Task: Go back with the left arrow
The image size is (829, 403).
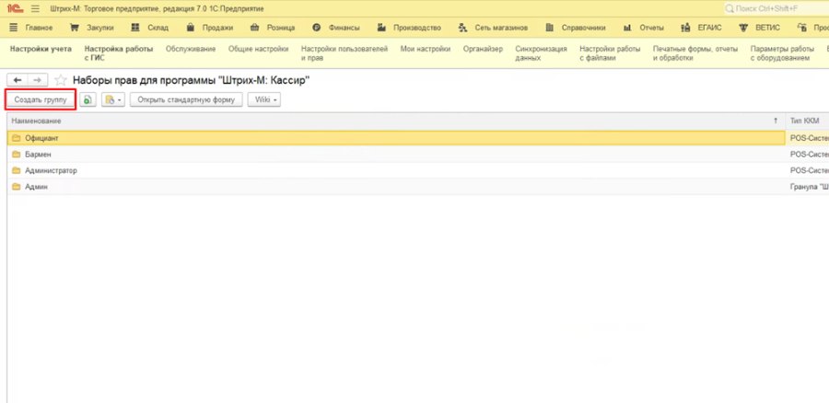Action: point(18,80)
